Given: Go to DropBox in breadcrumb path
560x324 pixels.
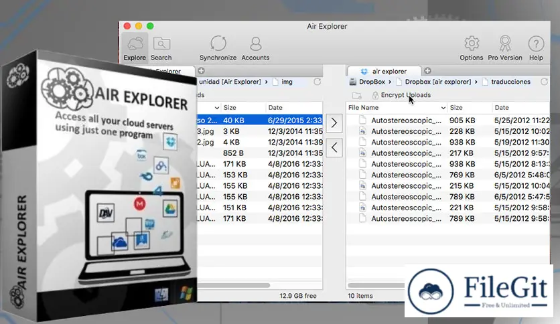Looking at the screenshot, I should [x=368, y=82].
